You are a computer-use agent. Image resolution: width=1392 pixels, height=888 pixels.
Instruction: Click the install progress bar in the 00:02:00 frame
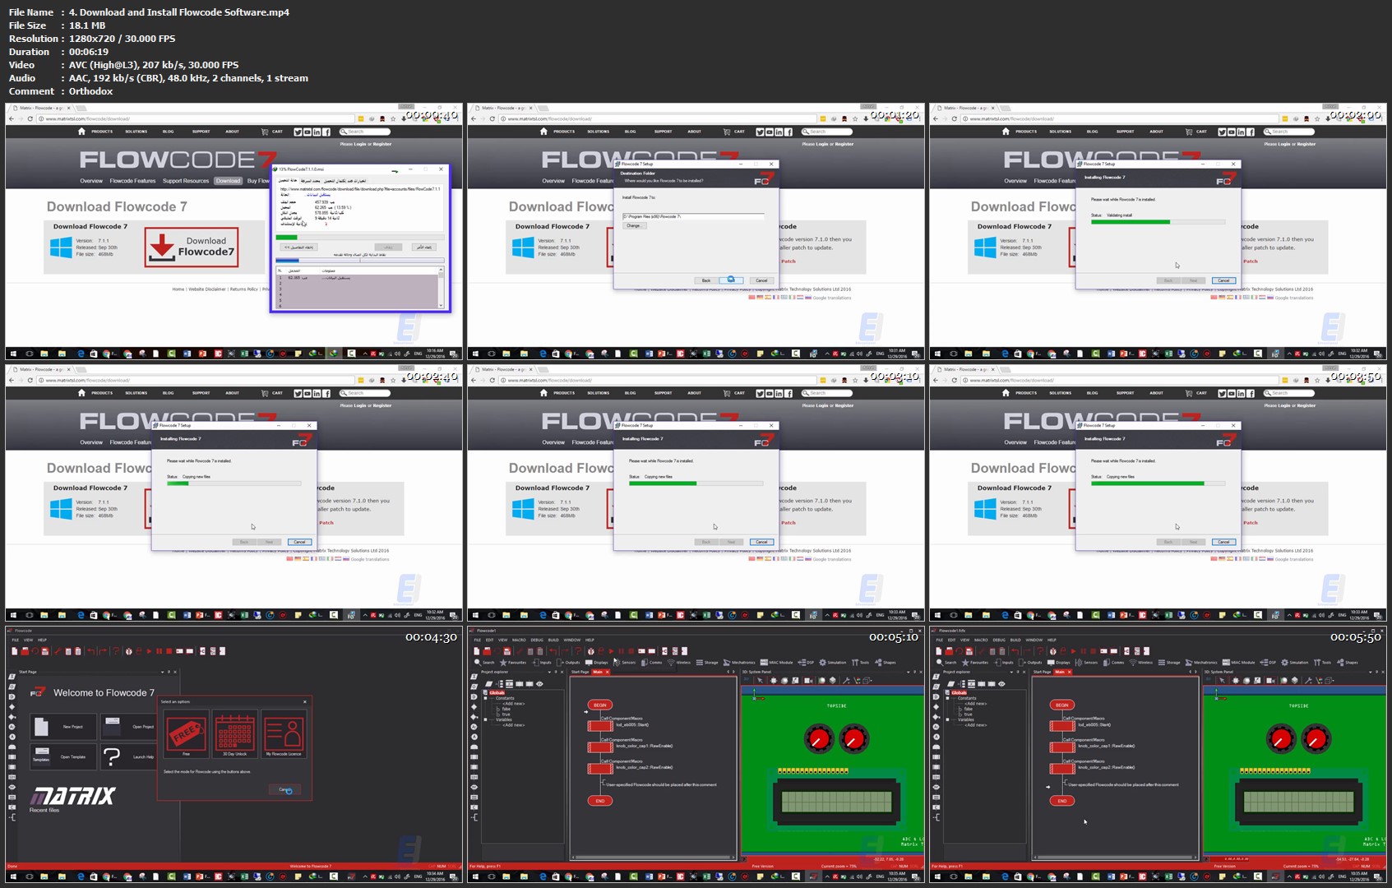1158,222
